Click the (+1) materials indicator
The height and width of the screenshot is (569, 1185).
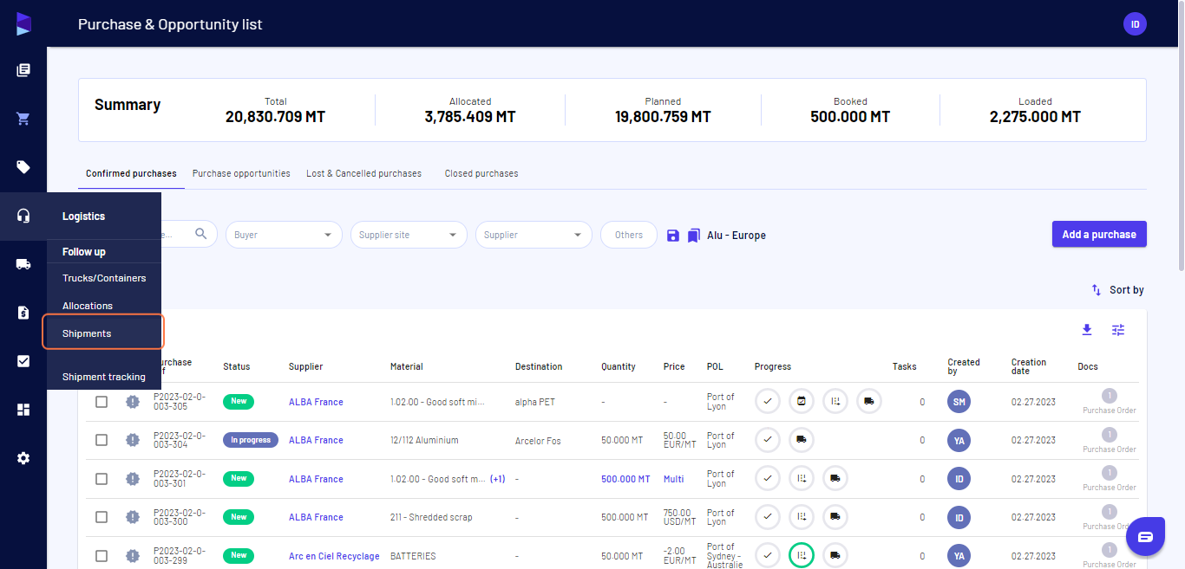(x=497, y=479)
